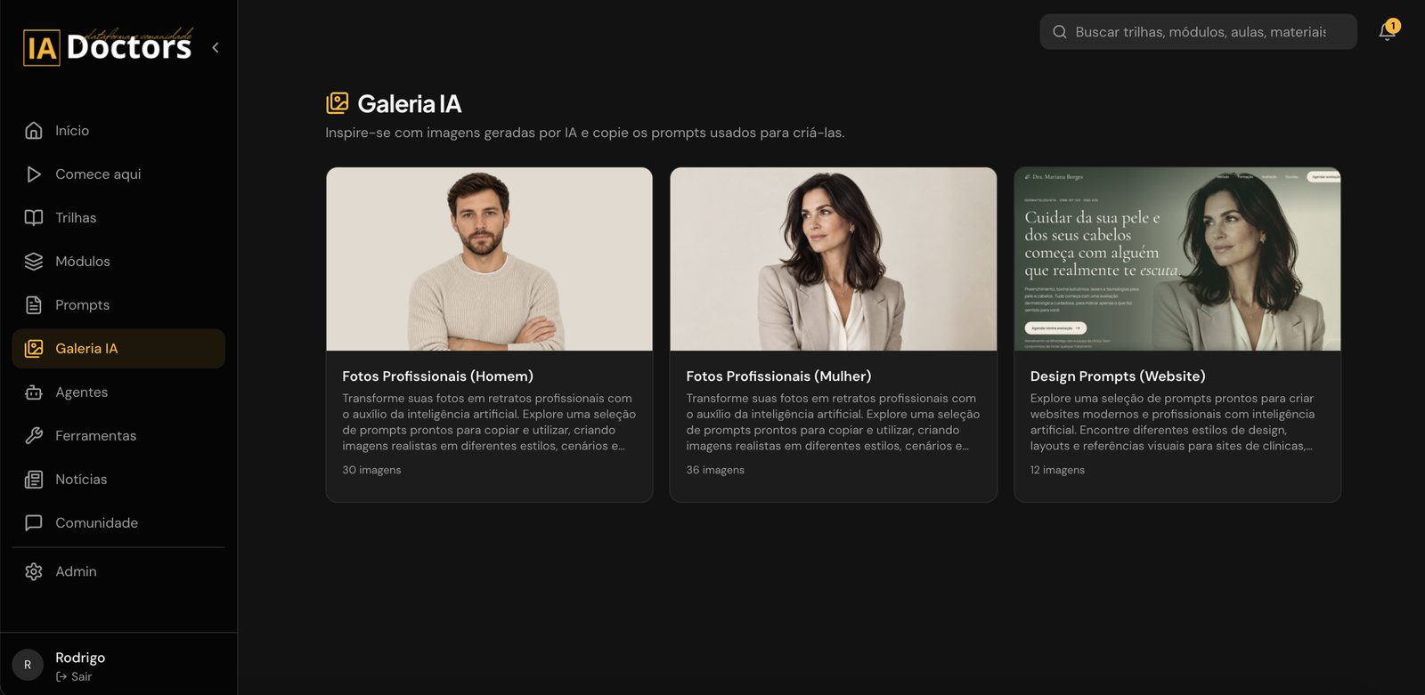Viewport: 1425px width, 695px height.
Task: Click the Galeria IA page heading
Action: (410, 104)
